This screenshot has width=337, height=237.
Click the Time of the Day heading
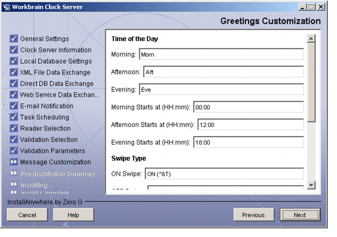pos(135,39)
